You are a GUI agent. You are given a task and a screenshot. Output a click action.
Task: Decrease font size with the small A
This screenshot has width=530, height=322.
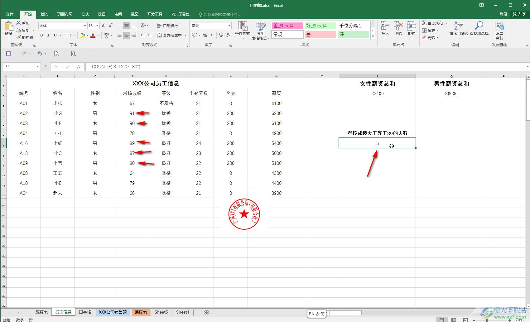pyautogui.click(x=110, y=26)
